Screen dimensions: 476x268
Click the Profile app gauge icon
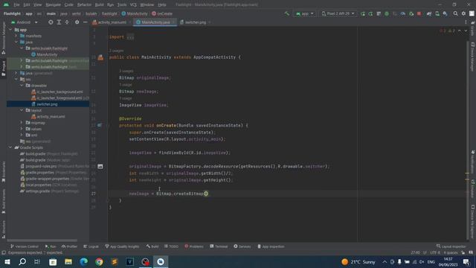tap(403, 13)
